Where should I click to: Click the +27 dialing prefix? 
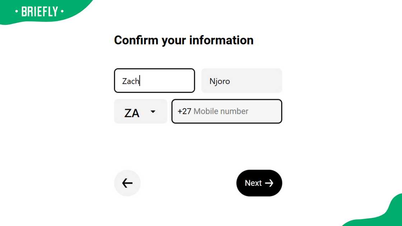[x=184, y=112]
